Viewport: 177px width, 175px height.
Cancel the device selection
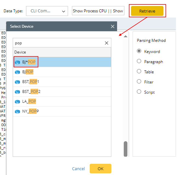(79, 169)
